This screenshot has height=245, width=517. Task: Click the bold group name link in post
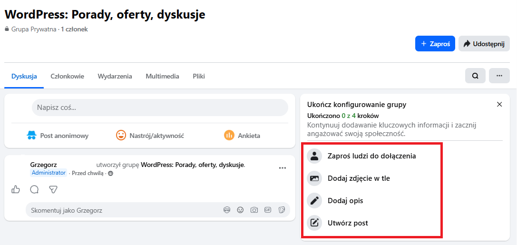pyautogui.click(x=193, y=165)
